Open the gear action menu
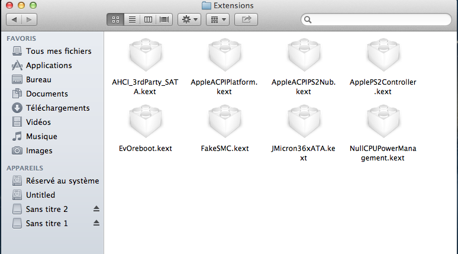 click(189, 20)
